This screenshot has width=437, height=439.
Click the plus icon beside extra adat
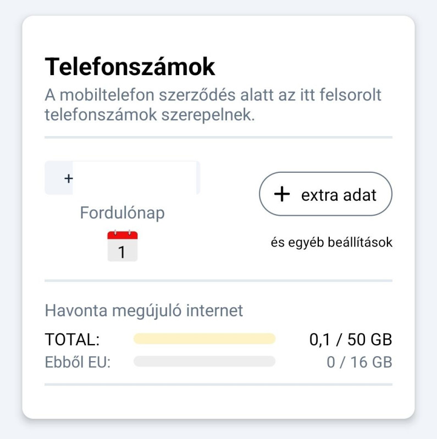tap(282, 194)
